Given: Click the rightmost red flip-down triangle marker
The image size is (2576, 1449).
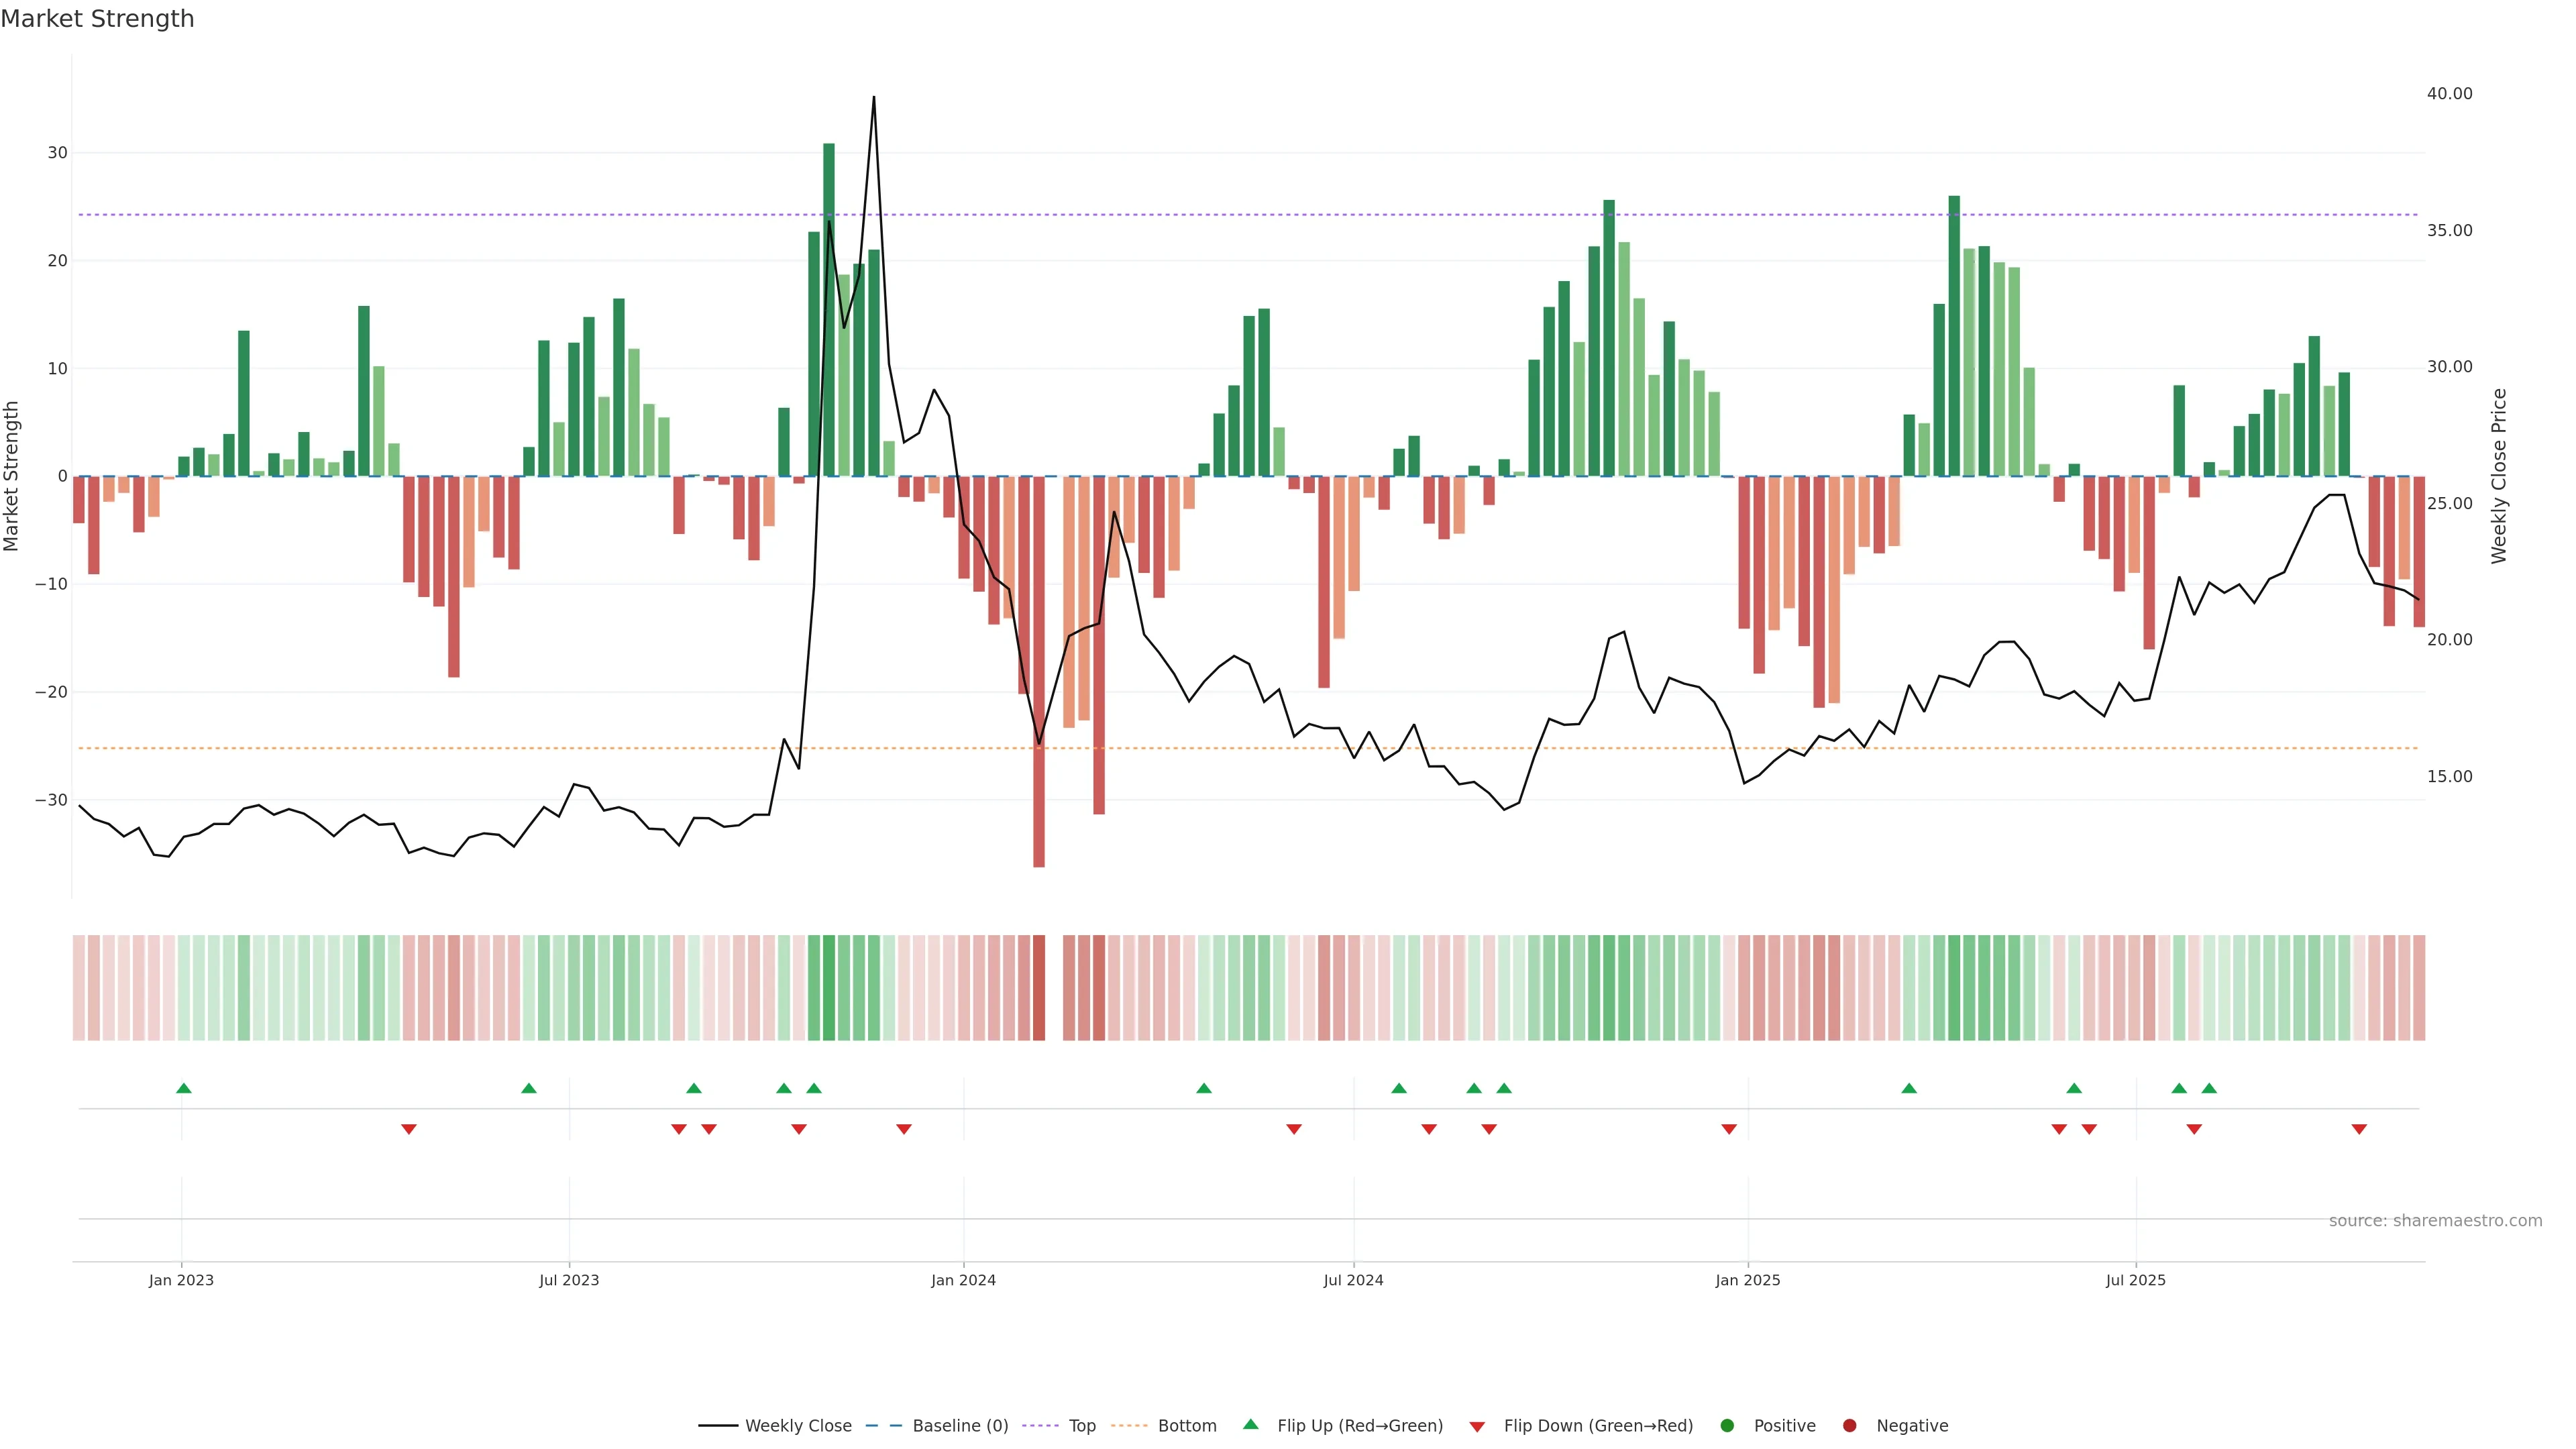Looking at the screenshot, I should [2359, 1129].
